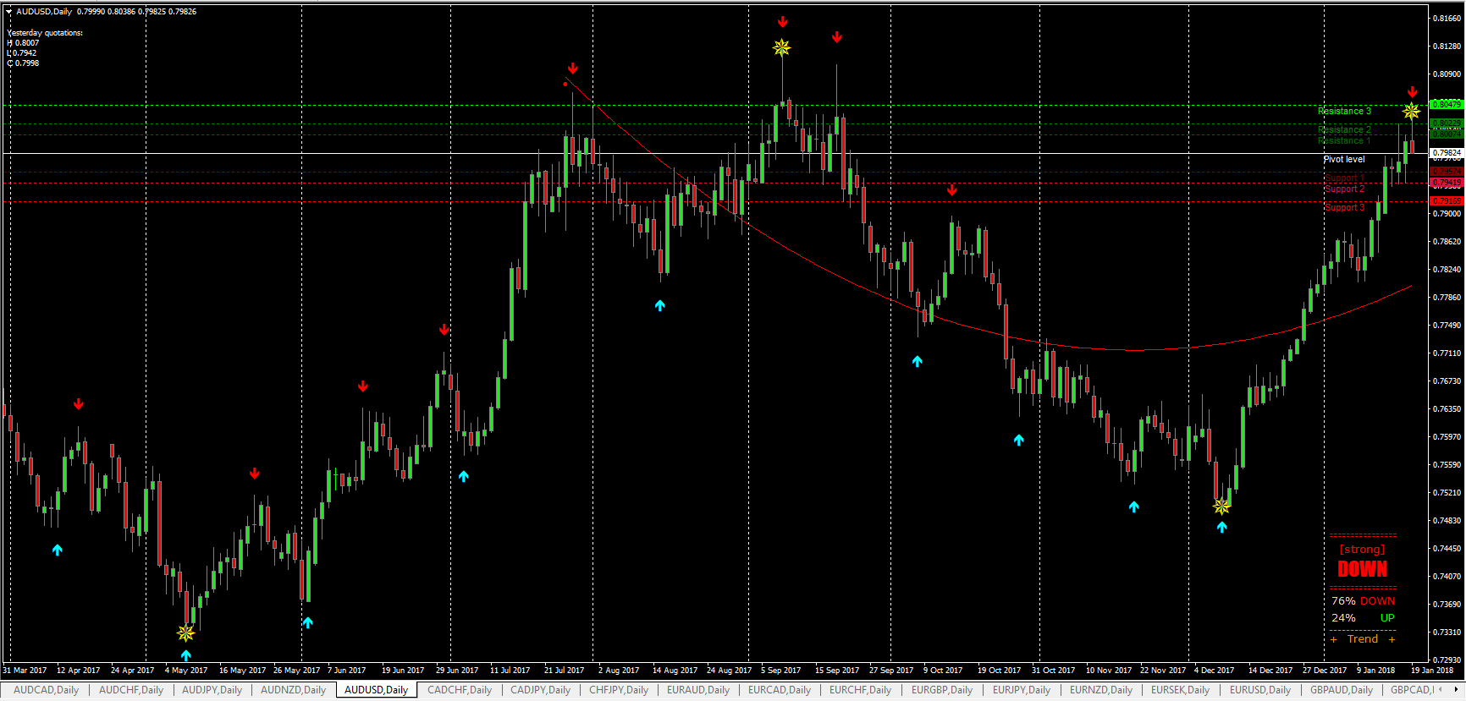
Task: Click the Resistance 3 label
Action: (1343, 111)
